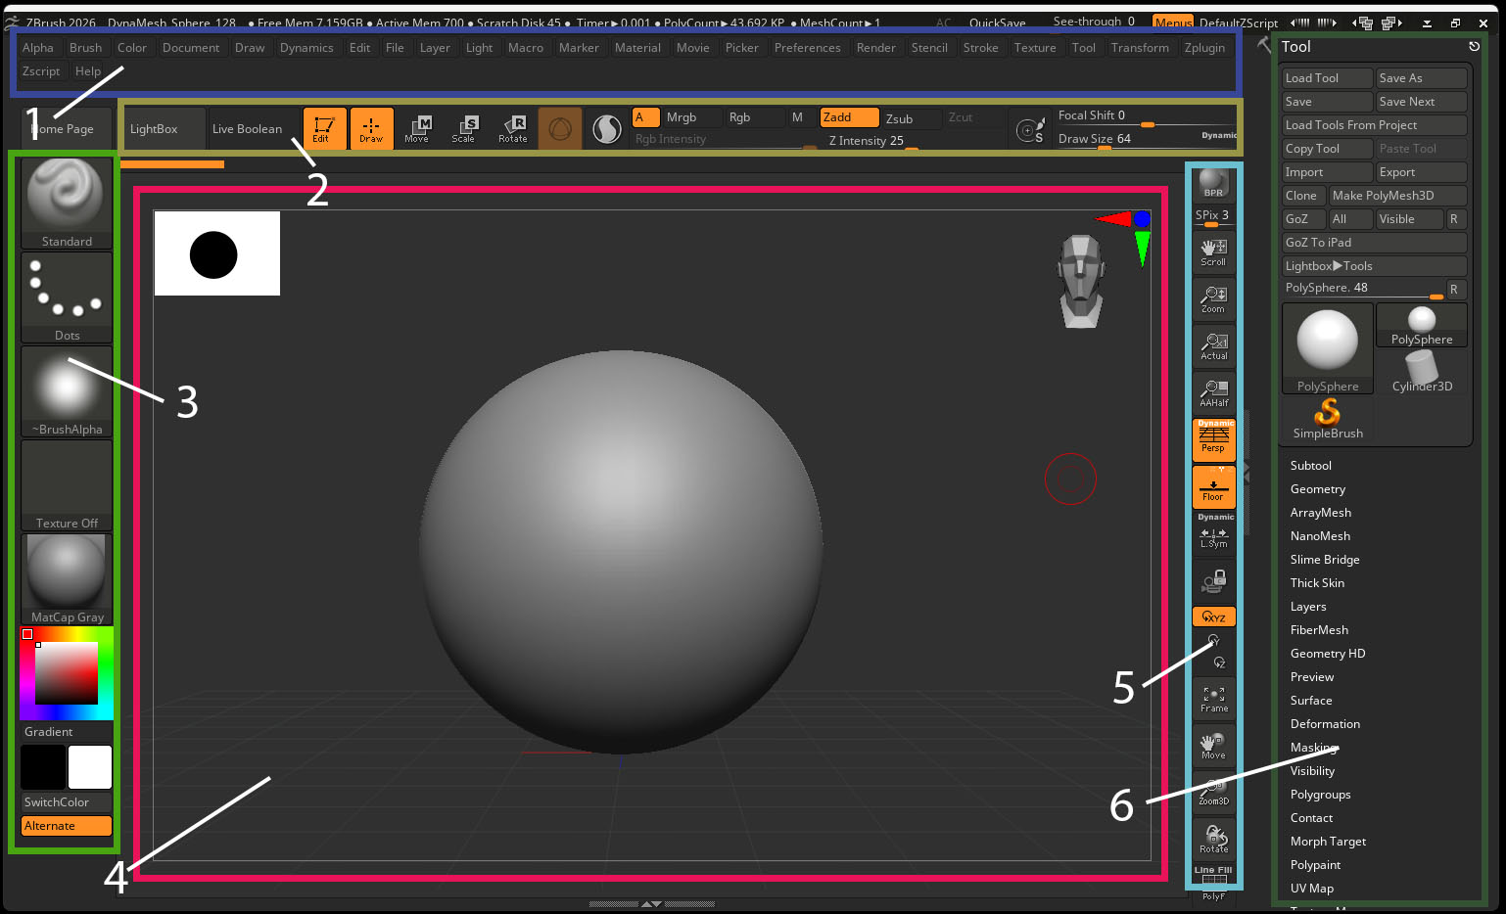Click the Frame icon in right shelf

coord(1213,699)
